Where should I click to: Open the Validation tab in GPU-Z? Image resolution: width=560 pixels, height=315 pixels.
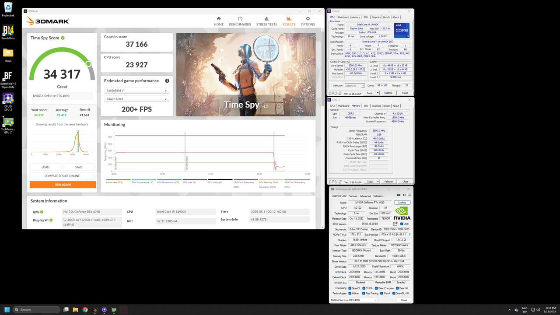tap(378, 196)
